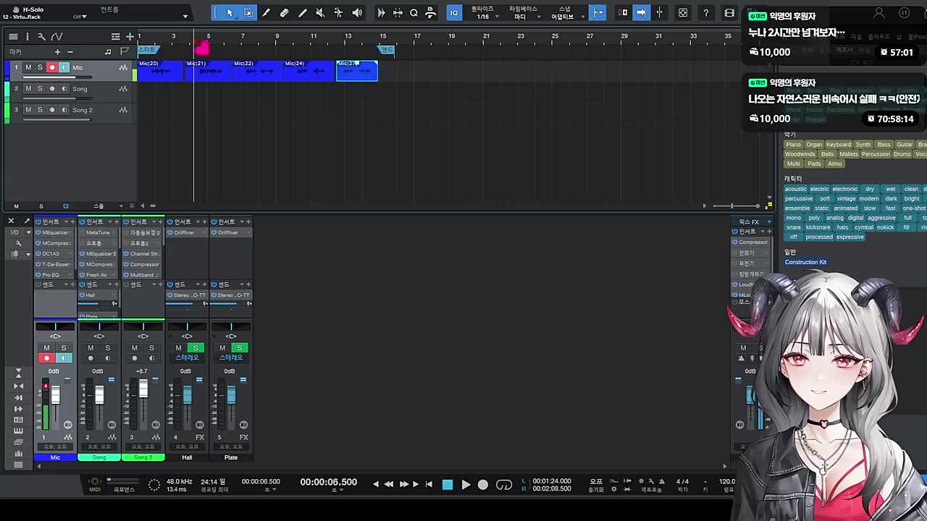The image size is (927, 521).
Task: Toggle the IQ quantize button
Action: (x=454, y=13)
